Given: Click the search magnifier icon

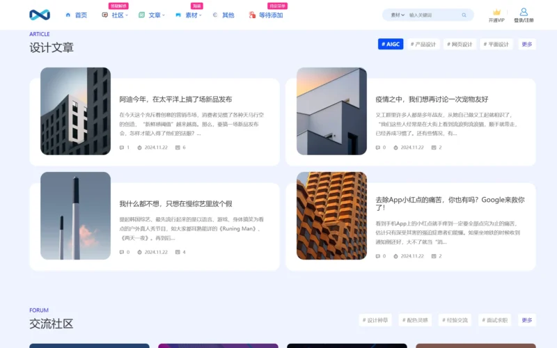Looking at the screenshot, I should (464, 15).
